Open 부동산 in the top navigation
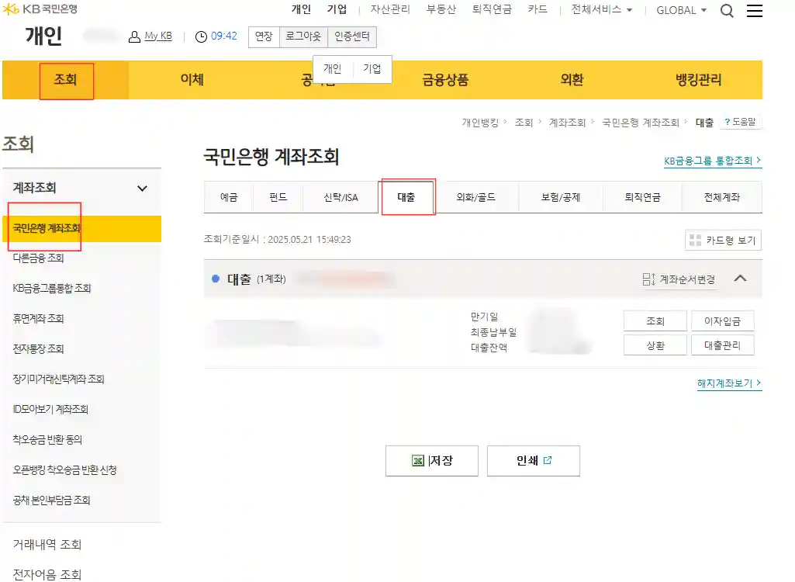 coord(441,9)
